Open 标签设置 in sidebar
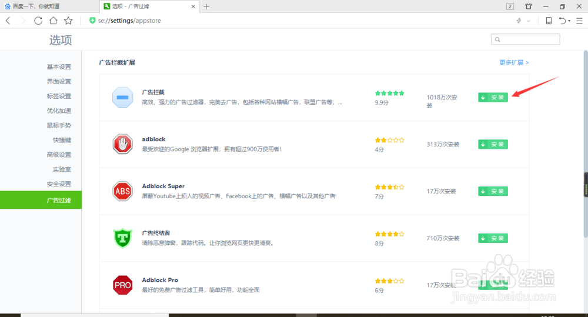Screen dimensions: 588x317 coord(59,96)
